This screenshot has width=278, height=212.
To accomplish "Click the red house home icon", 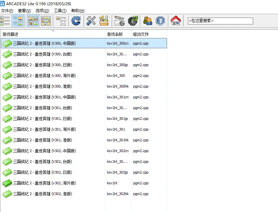I will 175,21.
